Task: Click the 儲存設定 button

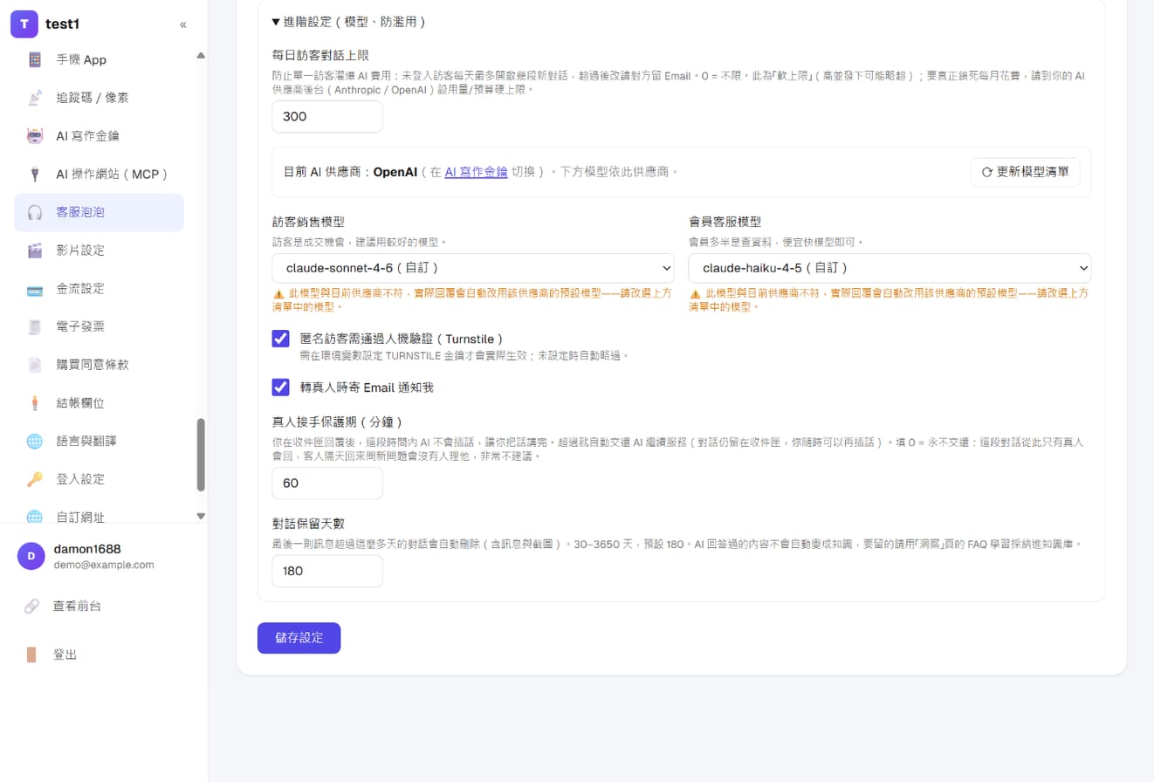Action: pos(299,638)
